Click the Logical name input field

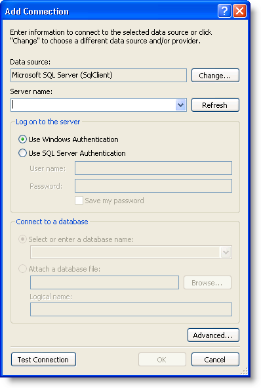[131, 309]
